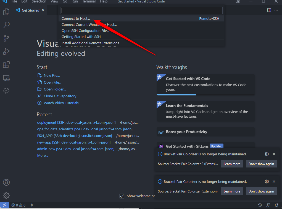Open the Selection menu
Image resolution: width=282 pixels, height=209 pixels.
pos(39,1)
